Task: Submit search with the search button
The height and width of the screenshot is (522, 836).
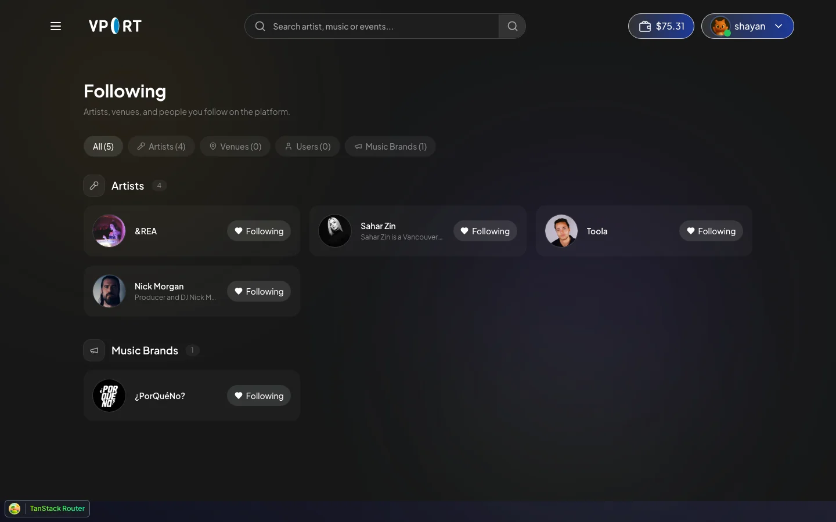Action: [x=512, y=26]
